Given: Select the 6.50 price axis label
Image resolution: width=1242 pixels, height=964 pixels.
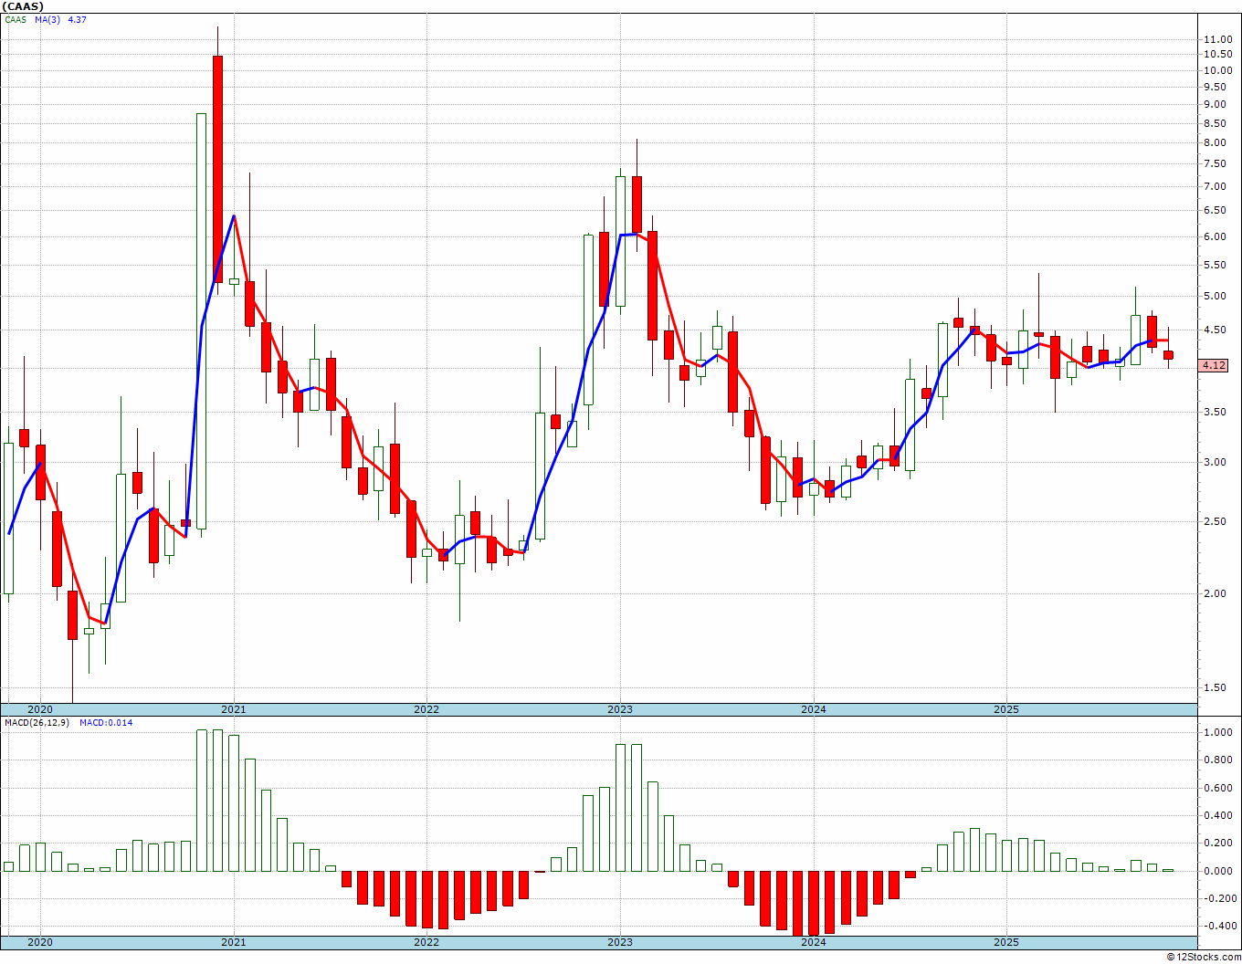Looking at the screenshot, I should (1216, 210).
